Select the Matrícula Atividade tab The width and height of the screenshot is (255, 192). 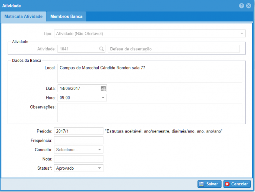pyautogui.click(x=23, y=17)
